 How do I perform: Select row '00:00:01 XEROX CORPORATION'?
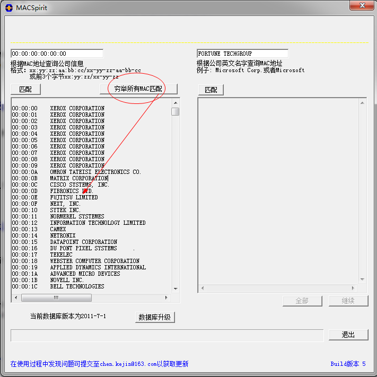[58, 115]
